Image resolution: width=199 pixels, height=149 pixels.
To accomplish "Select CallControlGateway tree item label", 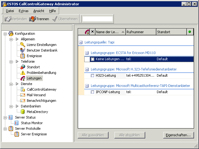I will [41, 89].
